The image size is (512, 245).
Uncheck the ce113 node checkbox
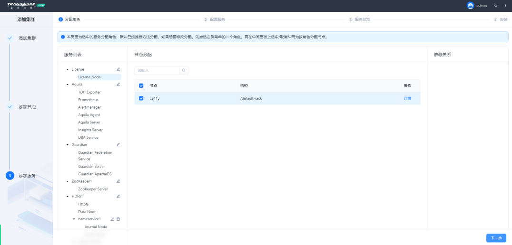tap(141, 98)
